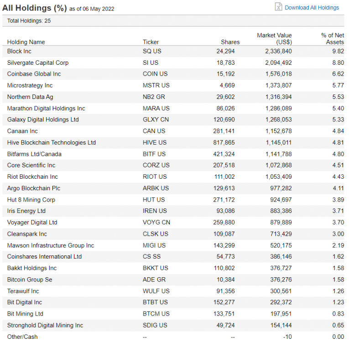This screenshot has width=349, height=342.
Task: Select Coinbase Global Inc holding
Action: click(34, 74)
